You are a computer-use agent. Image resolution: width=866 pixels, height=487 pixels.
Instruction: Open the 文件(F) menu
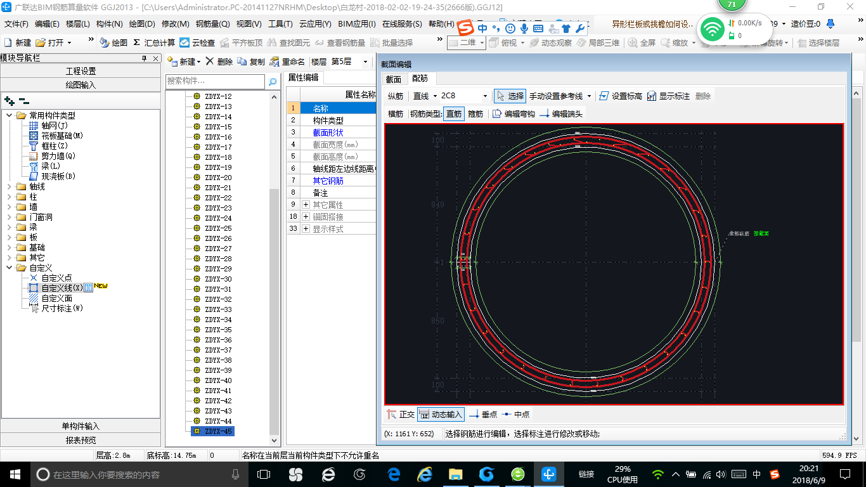click(x=16, y=24)
